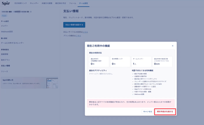Open the 空き時間リンク tab
Viewport: 204px width, 125px height.
tap(20, 3)
